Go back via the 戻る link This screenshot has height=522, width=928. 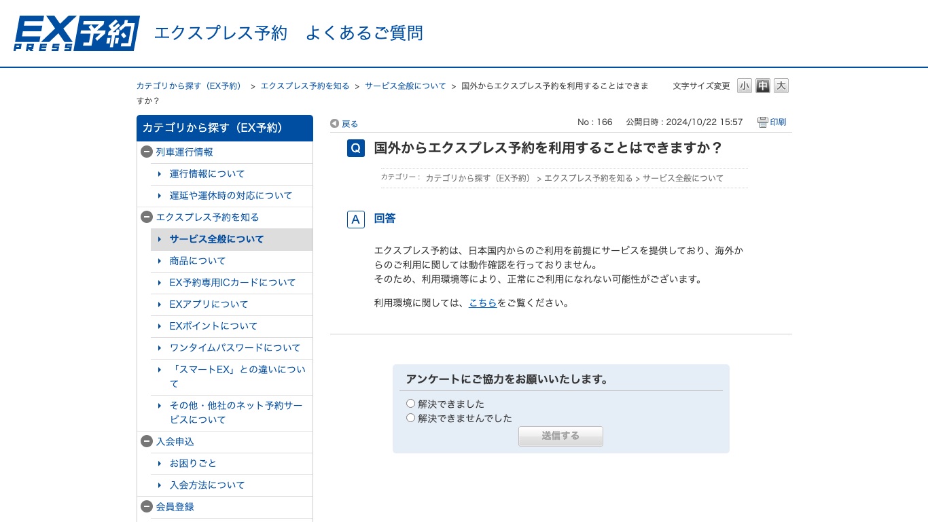(350, 124)
